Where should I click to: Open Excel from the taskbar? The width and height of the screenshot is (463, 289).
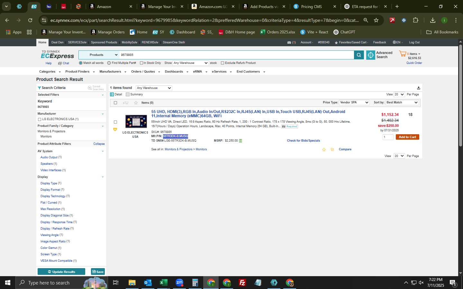pyautogui.click(x=163, y=283)
